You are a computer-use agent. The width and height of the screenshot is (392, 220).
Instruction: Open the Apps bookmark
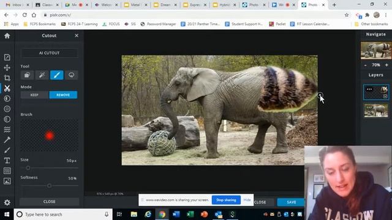coord(12,24)
